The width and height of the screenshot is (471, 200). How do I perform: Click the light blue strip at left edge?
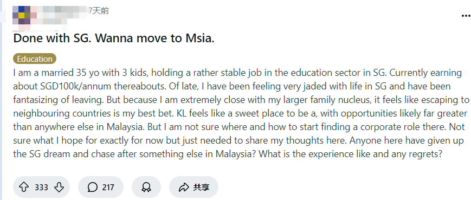coord(1,100)
